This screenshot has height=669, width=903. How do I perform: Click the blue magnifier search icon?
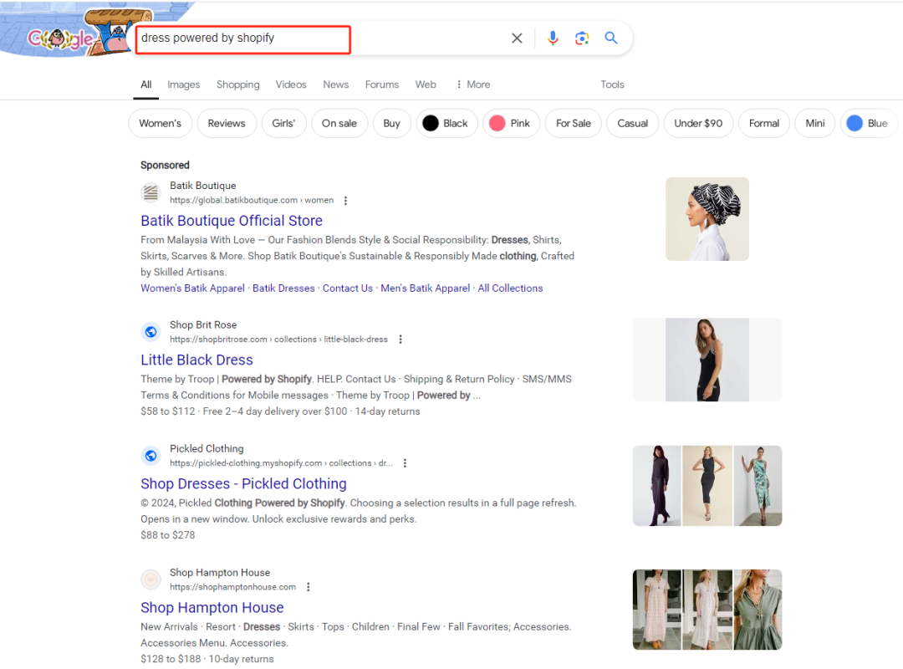point(611,38)
